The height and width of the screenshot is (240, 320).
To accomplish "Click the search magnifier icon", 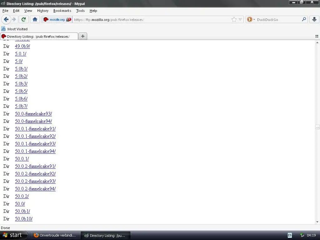I will (304, 19).
